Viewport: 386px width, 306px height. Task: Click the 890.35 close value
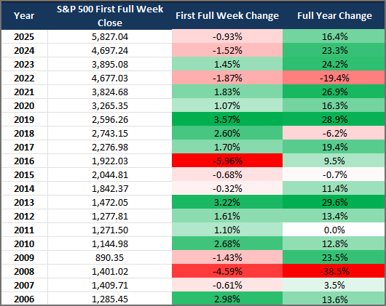[x=110, y=257]
